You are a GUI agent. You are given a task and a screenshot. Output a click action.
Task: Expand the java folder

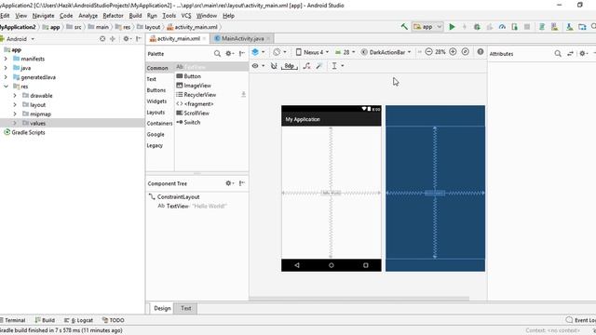[6, 68]
